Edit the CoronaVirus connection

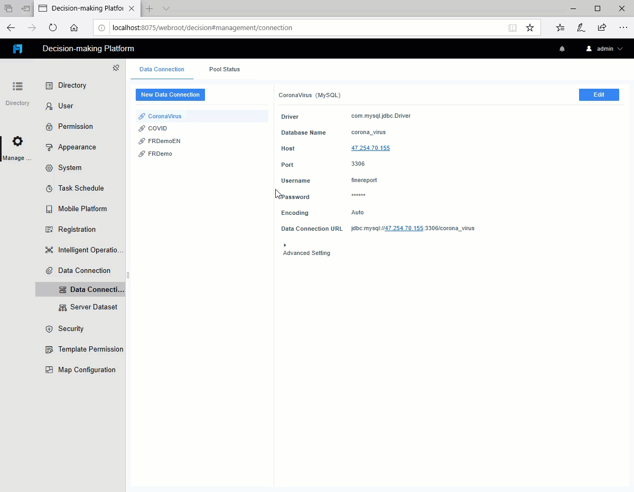tap(599, 94)
